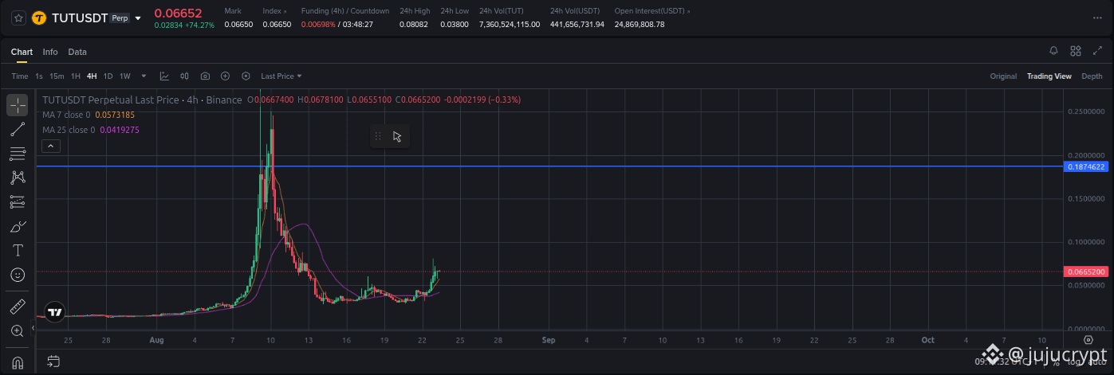Open chart settings hexagon icon
Viewport: 1114px width, 375px height.
(x=246, y=76)
